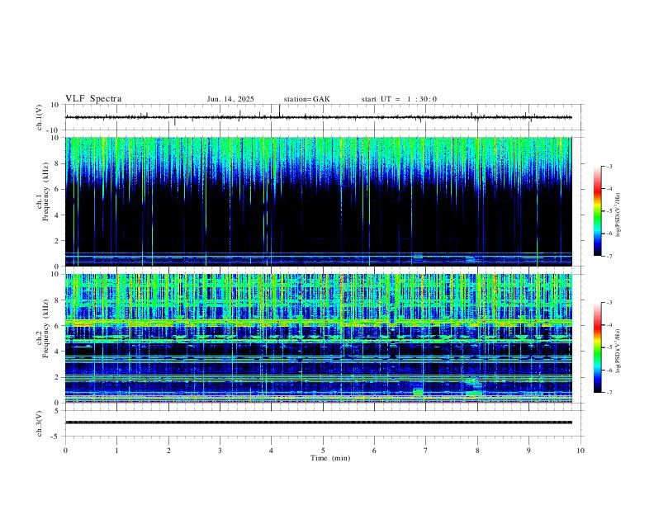Click the "7" tick on the Time axis
This screenshot has width=654, height=505.
(x=425, y=451)
